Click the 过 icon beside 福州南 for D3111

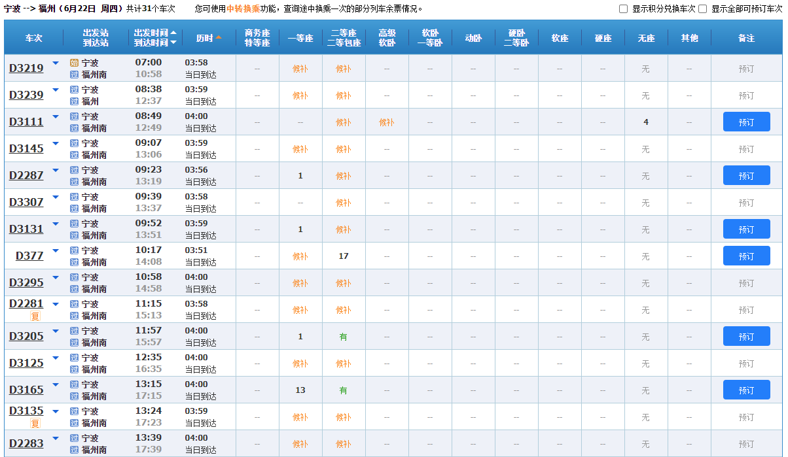click(x=74, y=128)
